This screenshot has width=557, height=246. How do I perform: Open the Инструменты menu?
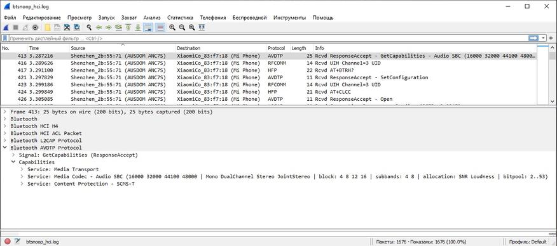point(289,17)
